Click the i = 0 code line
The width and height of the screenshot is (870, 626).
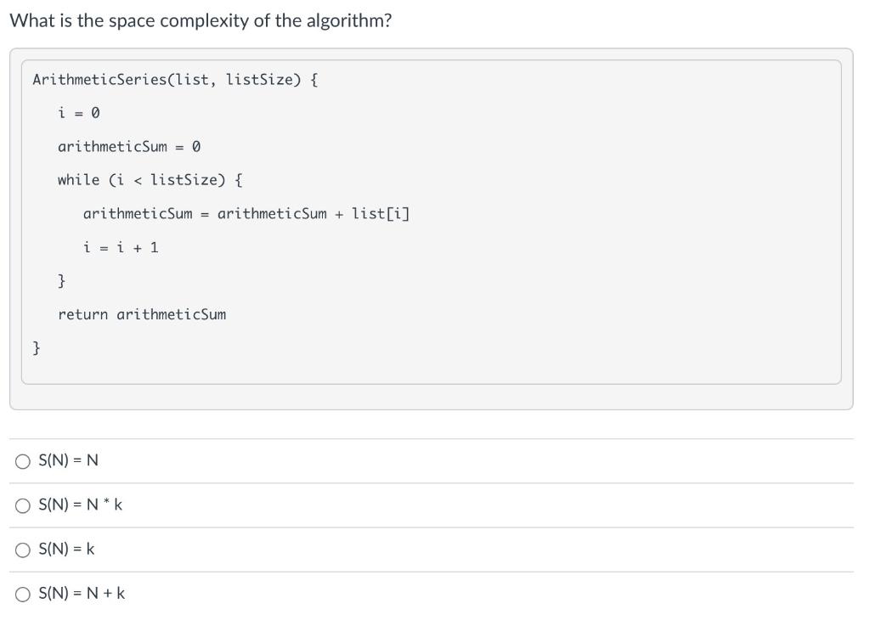79,113
